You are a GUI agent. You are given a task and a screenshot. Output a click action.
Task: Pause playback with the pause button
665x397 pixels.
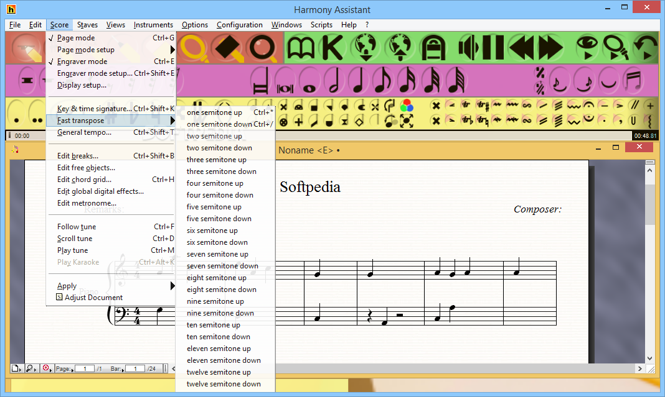pyautogui.click(x=493, y=48)
